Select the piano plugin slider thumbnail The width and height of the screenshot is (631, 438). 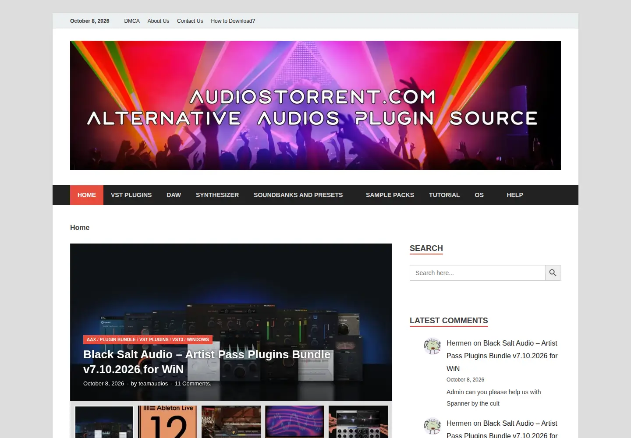click(x=231, y=422)
